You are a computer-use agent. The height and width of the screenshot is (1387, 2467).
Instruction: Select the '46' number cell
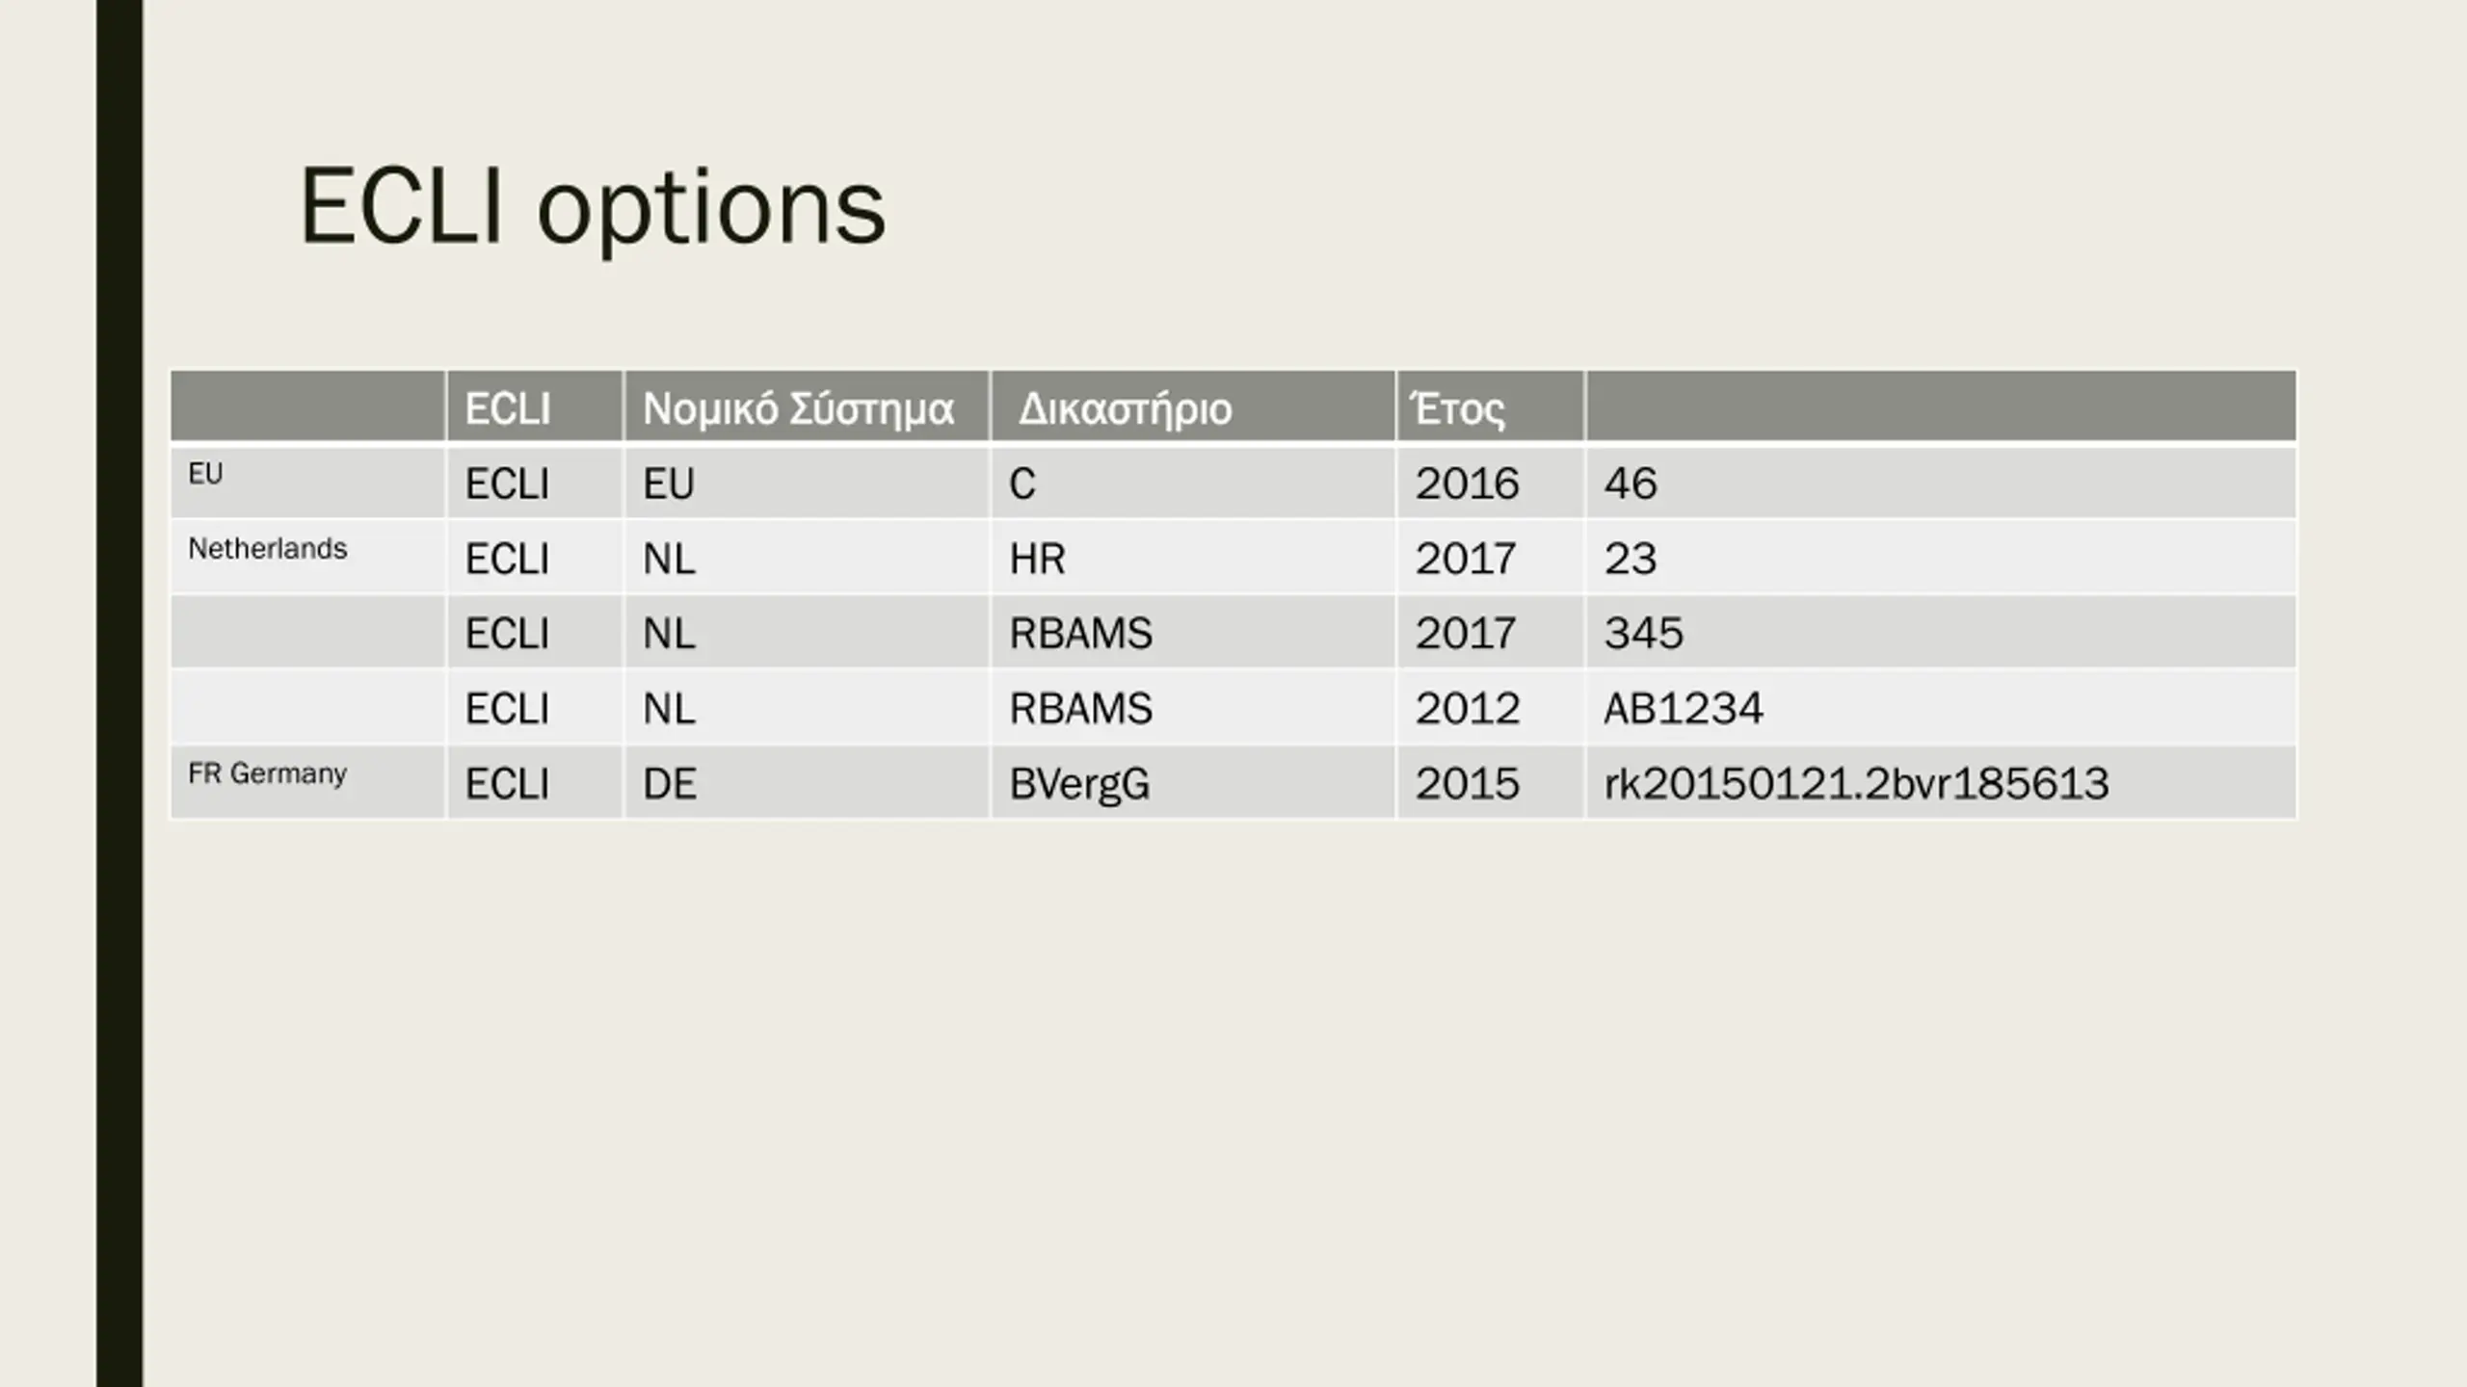click(x=1941, y=482)
